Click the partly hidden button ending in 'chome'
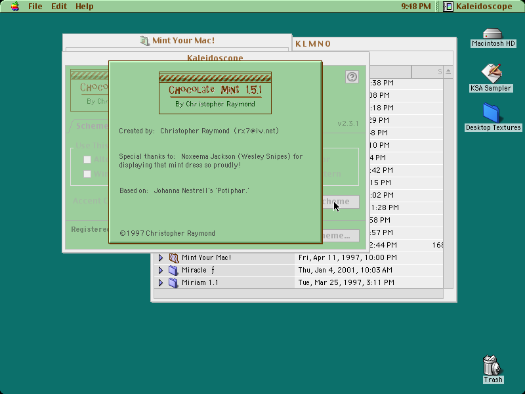The image size is (525, 394). coord(341,202)
